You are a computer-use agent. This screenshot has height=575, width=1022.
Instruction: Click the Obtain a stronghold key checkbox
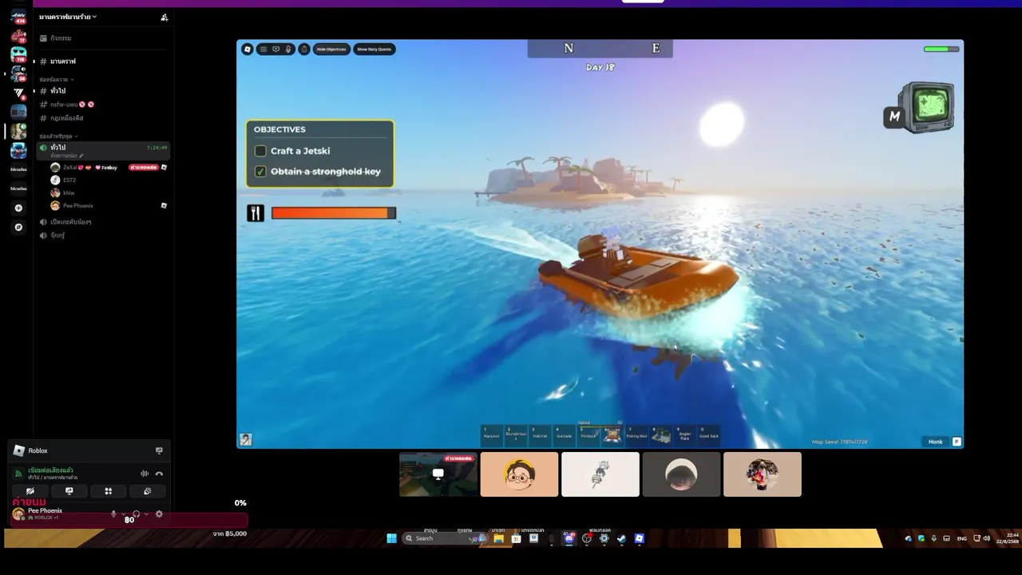coord(260,172)
